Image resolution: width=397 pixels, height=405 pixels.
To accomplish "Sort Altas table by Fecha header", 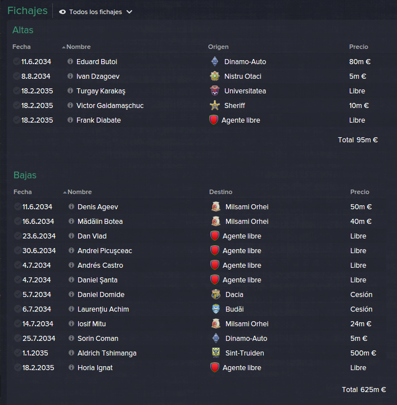I will tap(21, 47).
